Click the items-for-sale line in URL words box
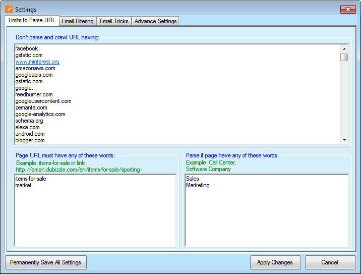Image resolution: width=361 pixels, height=274 pixels. [30, 179]
